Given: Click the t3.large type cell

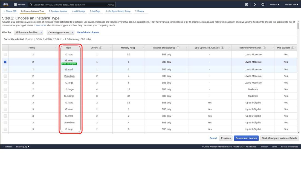Looking at the screenshot, I should [69, 129].
